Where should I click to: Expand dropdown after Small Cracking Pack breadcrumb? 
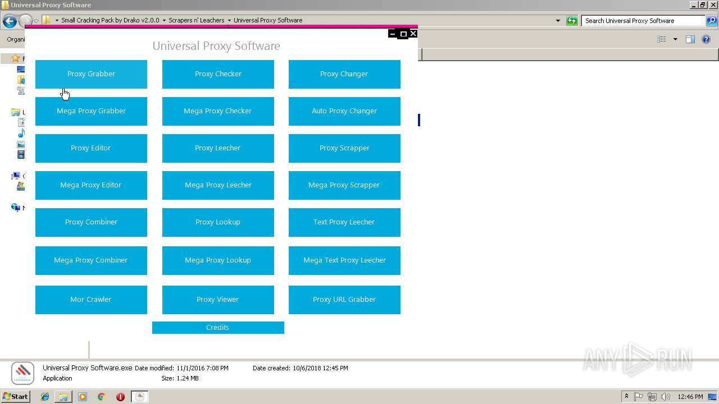pos(164,20)
